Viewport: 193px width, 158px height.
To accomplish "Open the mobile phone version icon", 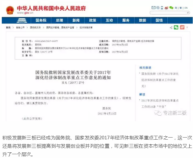I will click(162, 8).
